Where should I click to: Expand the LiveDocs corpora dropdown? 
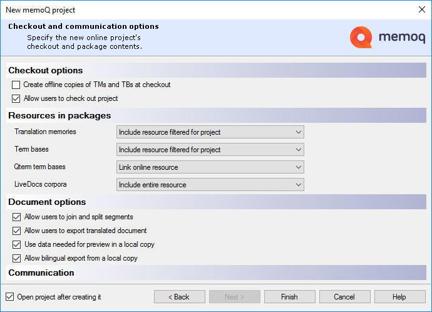coord(210,185)
